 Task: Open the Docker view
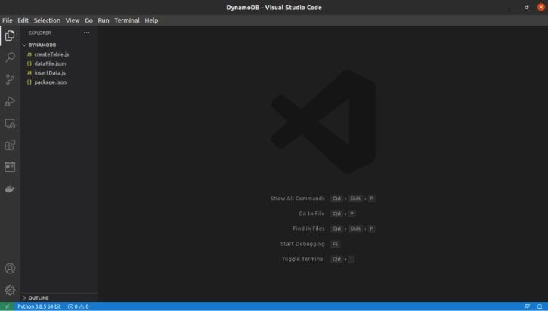point(10,189)
